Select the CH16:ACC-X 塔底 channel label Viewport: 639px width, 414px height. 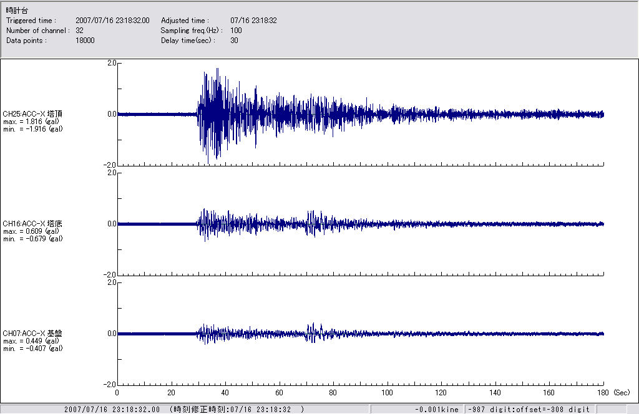tap(32, 223)
